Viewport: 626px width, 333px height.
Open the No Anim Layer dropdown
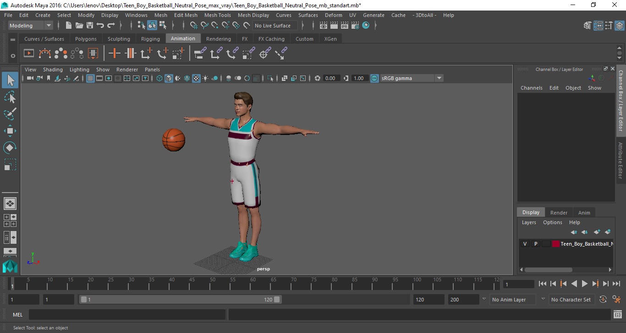click(513, 300)
